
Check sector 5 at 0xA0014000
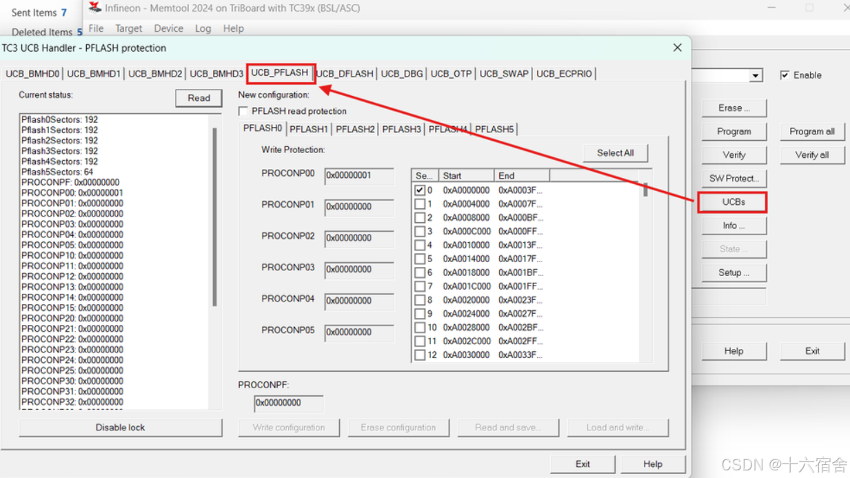[x=420, y=259]
